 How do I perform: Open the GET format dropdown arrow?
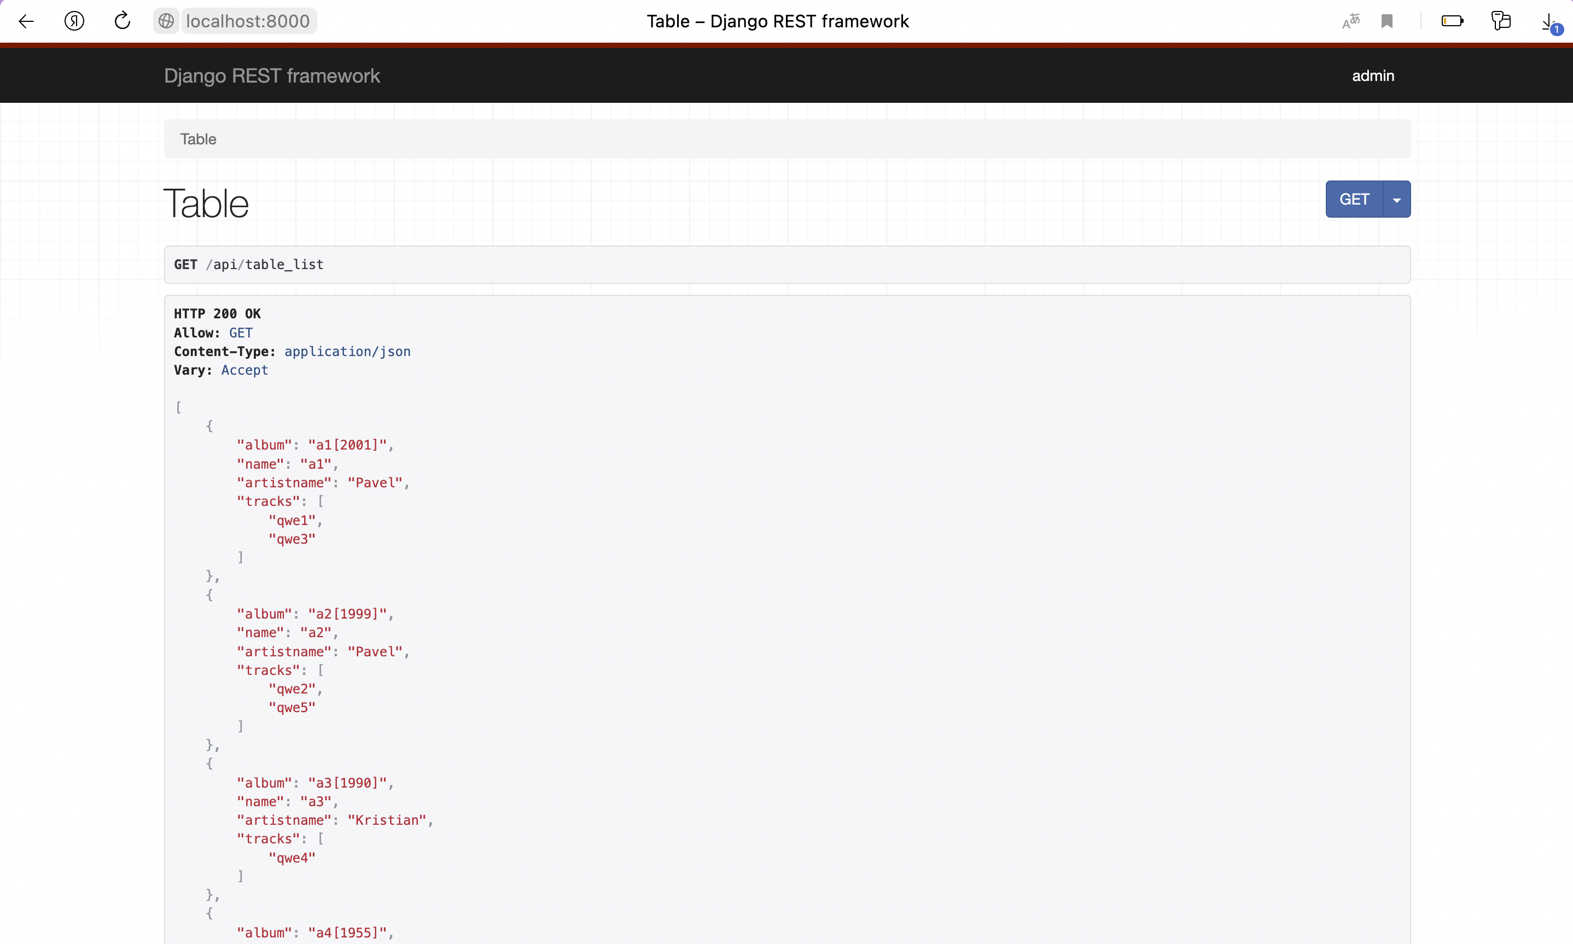pos(1397,199)
